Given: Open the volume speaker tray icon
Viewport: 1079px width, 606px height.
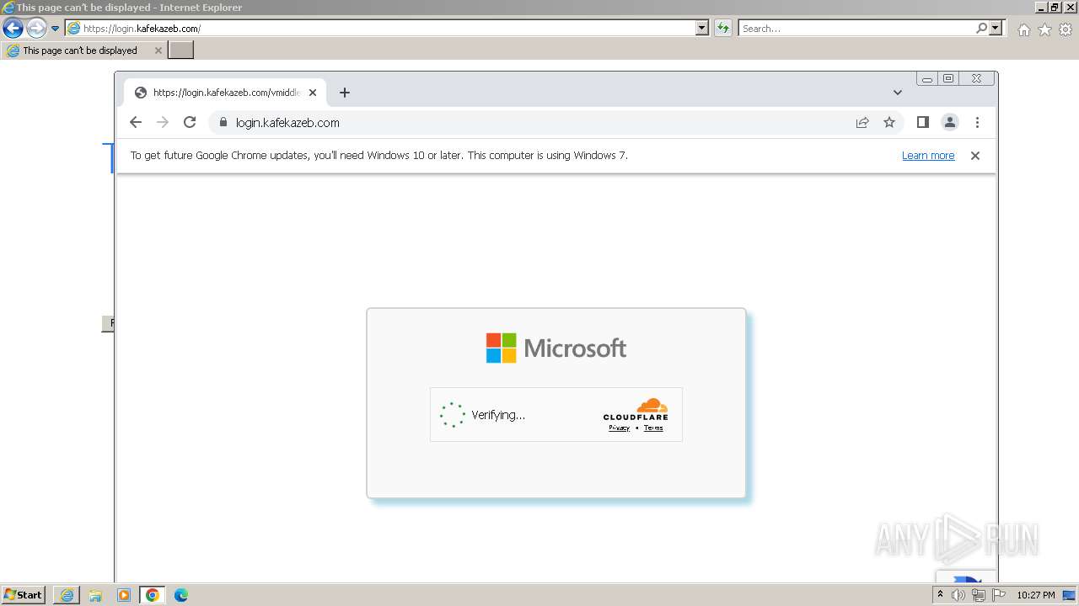Looking at the screenshot, I should [x=958, y=595].
